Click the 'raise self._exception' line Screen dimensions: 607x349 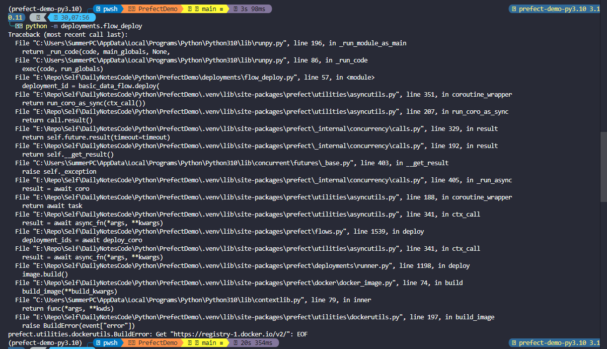pyautogui.click(x=59, y=171)
